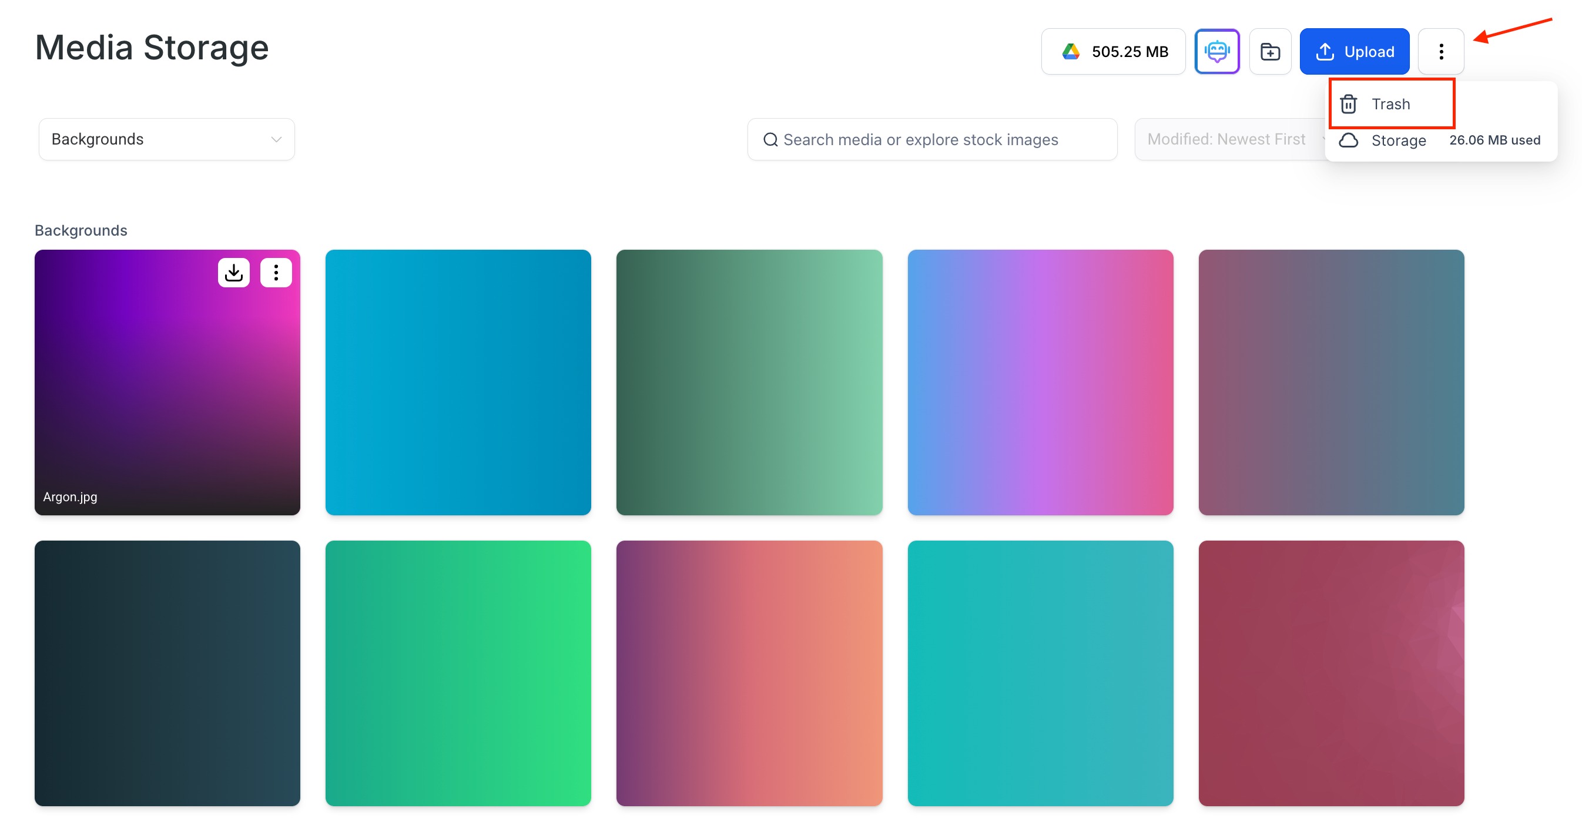Pick the bright green gradient background
The height and width of the screenshot is (825, 1582).
[458, 673]
